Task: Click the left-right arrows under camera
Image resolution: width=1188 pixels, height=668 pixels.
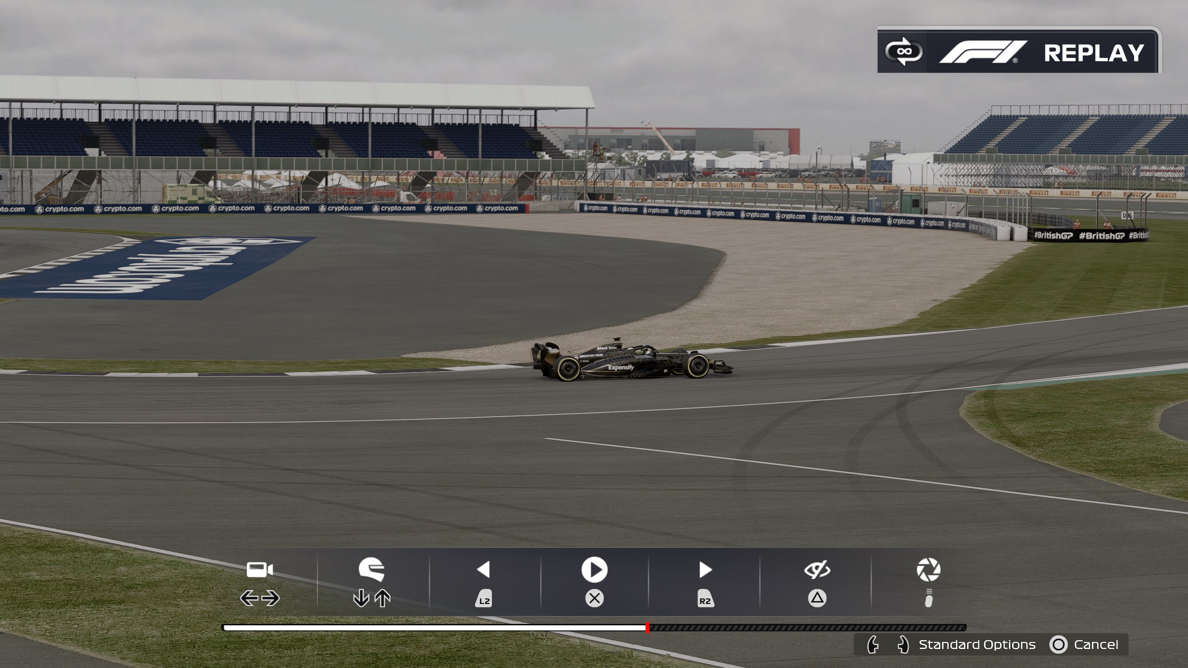Action: click(260, 598)
